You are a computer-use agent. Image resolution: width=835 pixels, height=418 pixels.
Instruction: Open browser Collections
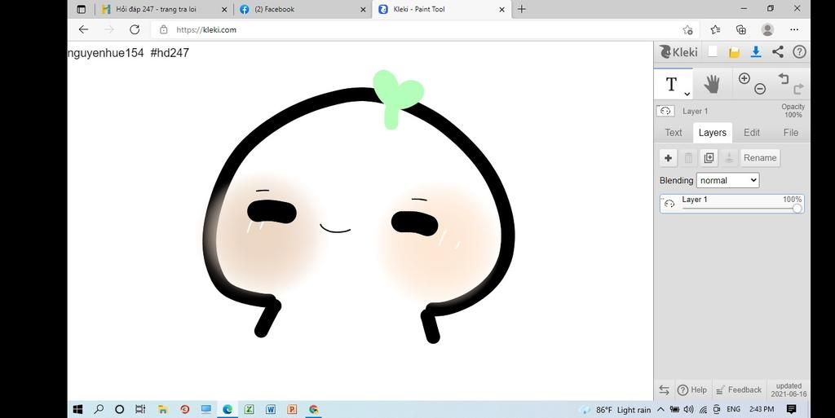point(740,30)
